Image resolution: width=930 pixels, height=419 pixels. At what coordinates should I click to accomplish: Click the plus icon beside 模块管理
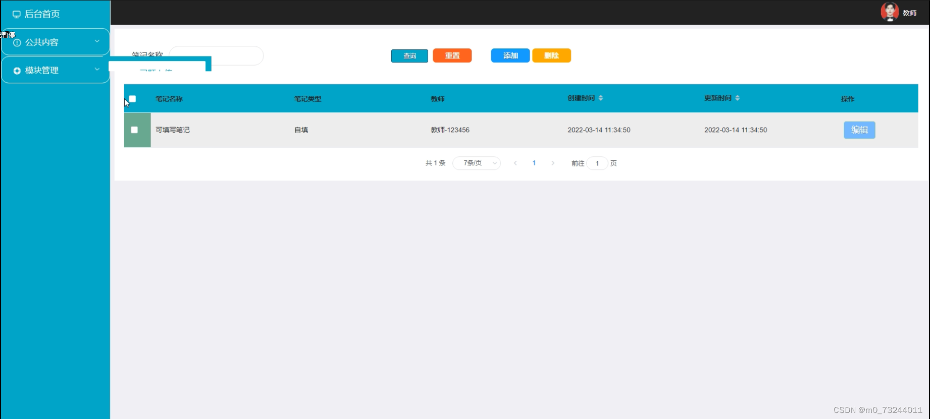(17, 71)
